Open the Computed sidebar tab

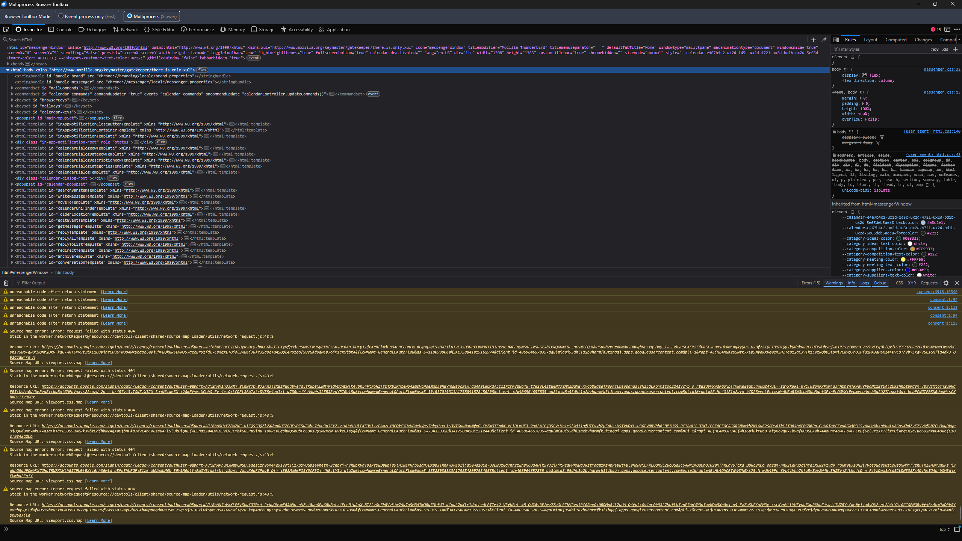[896, 39]
